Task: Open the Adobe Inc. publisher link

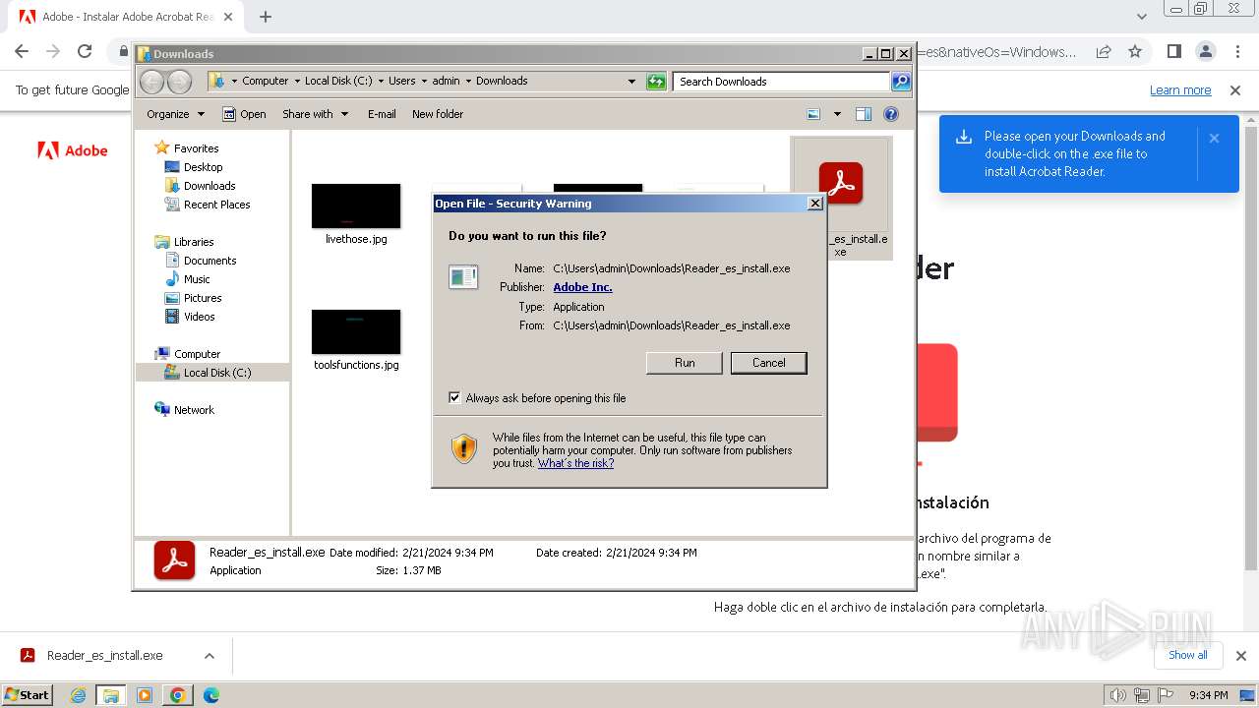Action: [x=582, y=287]
